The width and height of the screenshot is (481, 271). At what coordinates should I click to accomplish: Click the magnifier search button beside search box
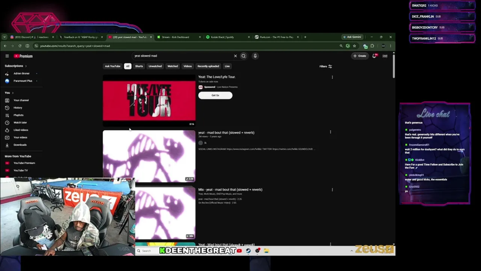[244, 56]
